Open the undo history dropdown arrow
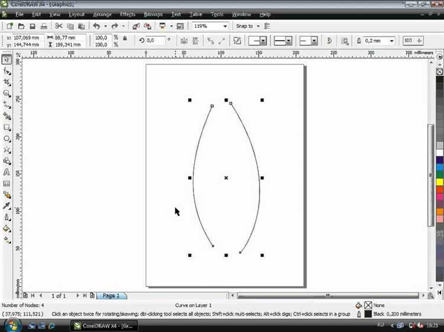This screenshot has width=444, height=332. pos(105,26)
